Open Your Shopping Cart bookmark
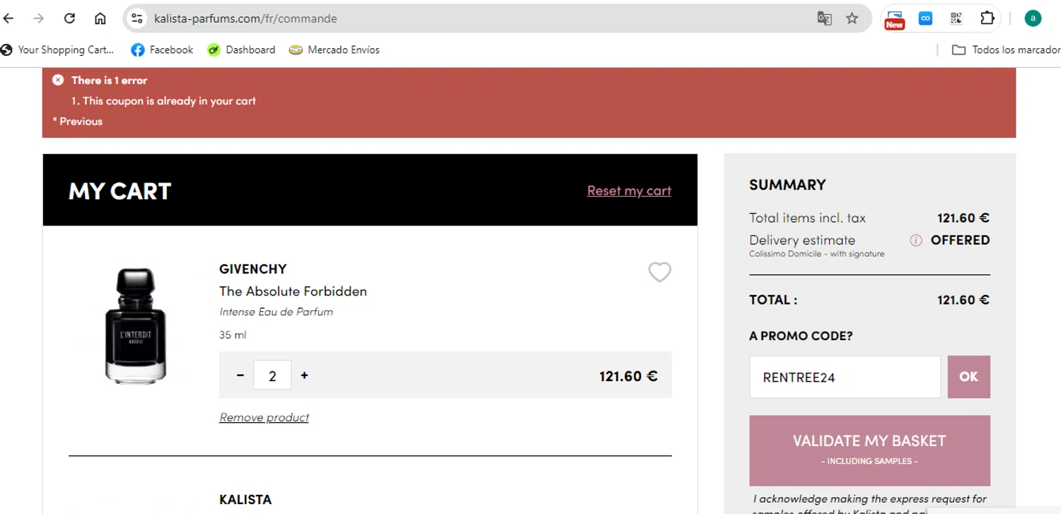This screenshot has width=1061, height=514. tap(57, 49)
